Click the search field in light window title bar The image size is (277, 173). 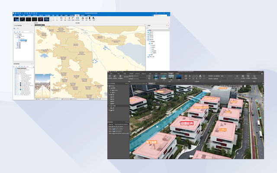click(x=160, y=16)
